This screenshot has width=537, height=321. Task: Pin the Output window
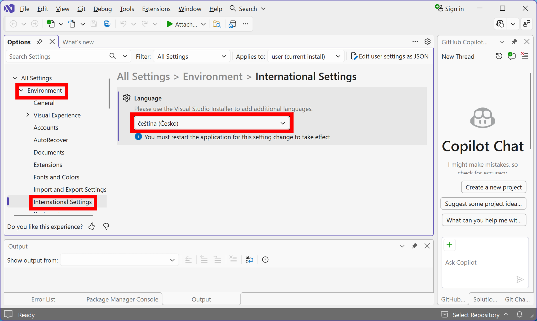415,246
